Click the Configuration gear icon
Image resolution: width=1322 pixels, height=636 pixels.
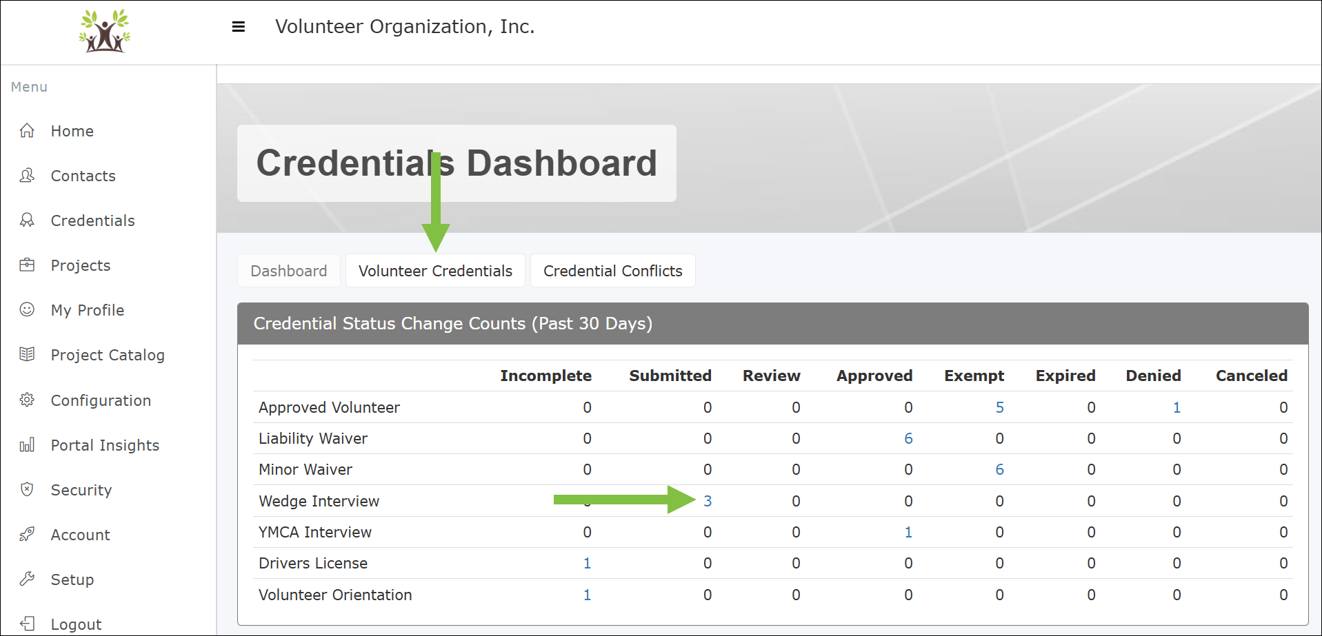tap(27, 400)
